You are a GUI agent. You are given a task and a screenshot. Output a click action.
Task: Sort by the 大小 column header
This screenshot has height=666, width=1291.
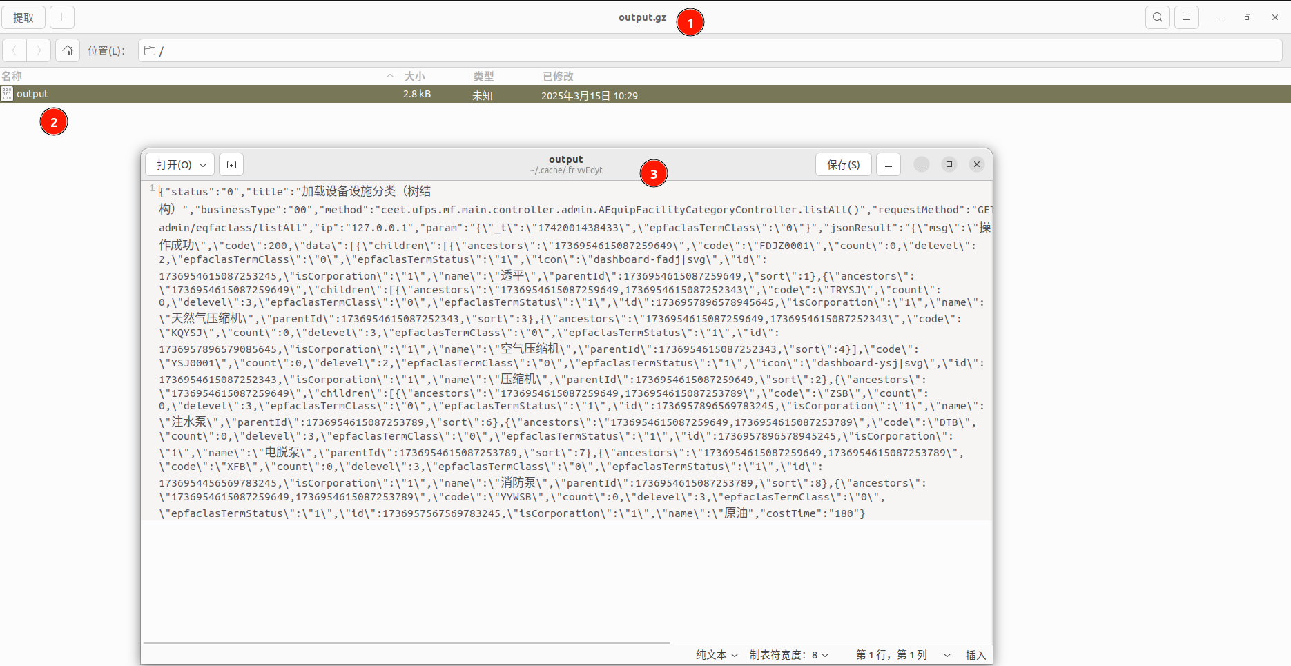(x=414, y=76)
